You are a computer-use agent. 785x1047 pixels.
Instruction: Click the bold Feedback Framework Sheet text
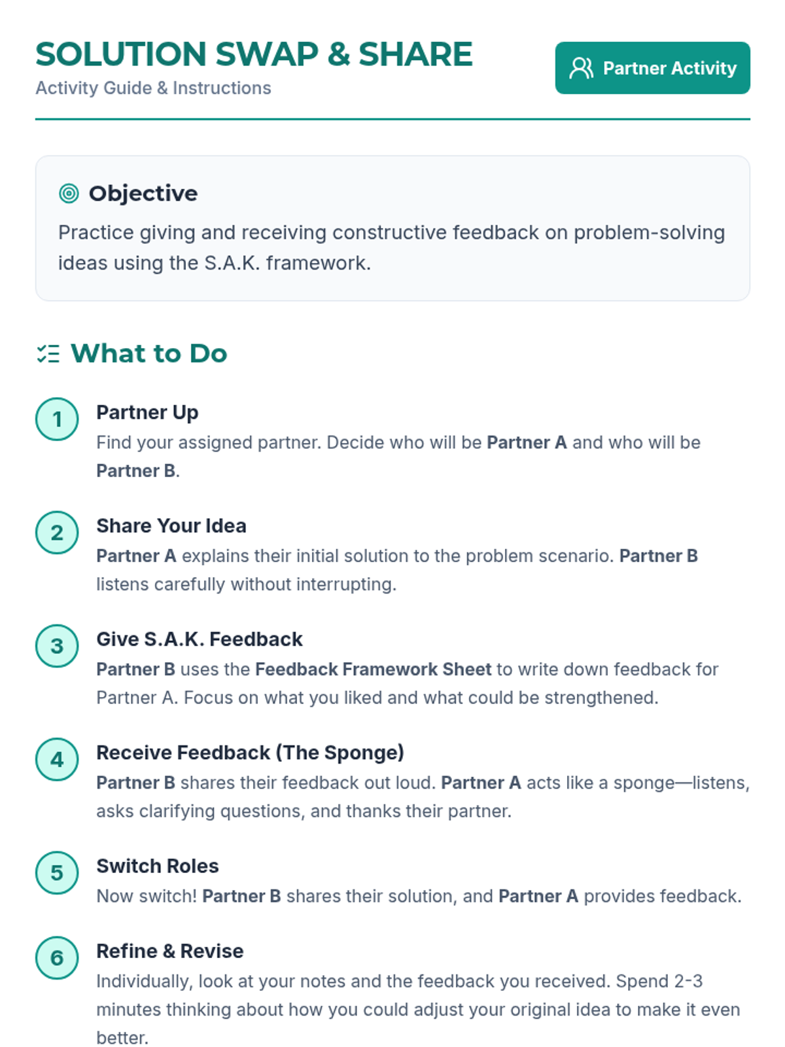click(373, 669)
